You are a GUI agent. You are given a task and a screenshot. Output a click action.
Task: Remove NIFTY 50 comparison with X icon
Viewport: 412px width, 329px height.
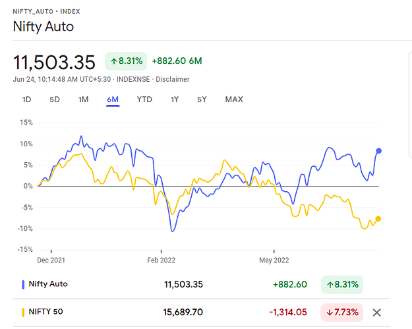[x=377, y=313]
